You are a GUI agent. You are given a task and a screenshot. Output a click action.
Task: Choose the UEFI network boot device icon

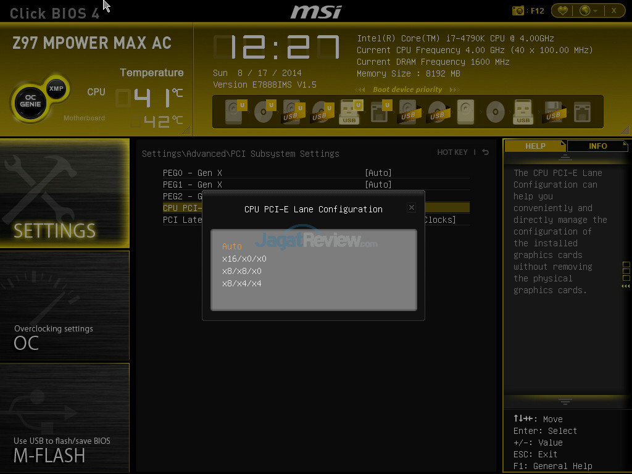(x=381, y=112)
